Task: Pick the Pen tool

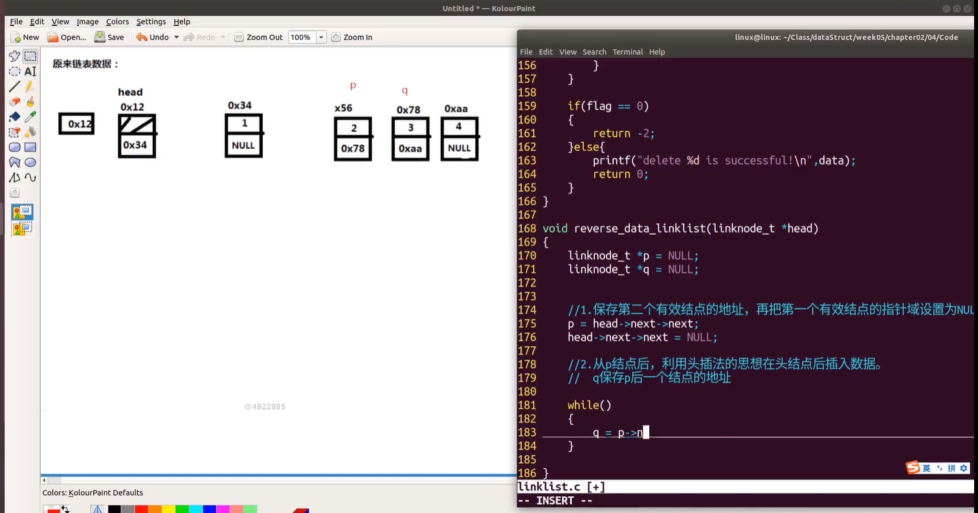Action: point(30,87)
